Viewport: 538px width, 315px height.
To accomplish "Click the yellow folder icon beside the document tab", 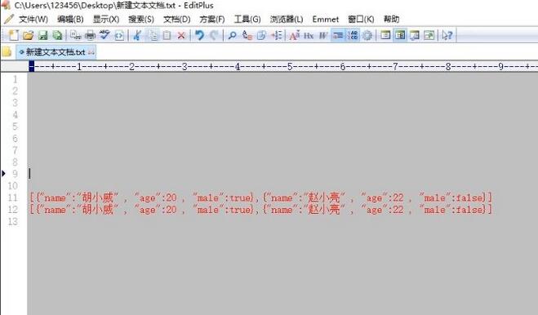I will [7, 52].
